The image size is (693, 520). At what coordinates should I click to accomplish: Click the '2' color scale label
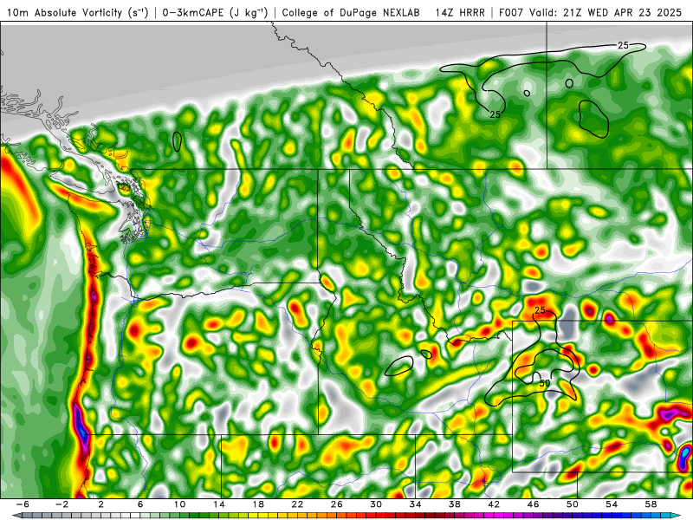(x=100, y=504)
